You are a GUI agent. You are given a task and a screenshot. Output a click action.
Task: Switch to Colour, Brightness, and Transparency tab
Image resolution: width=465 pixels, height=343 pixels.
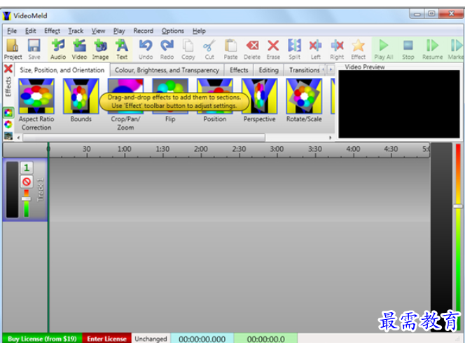[x=167, y=70]
